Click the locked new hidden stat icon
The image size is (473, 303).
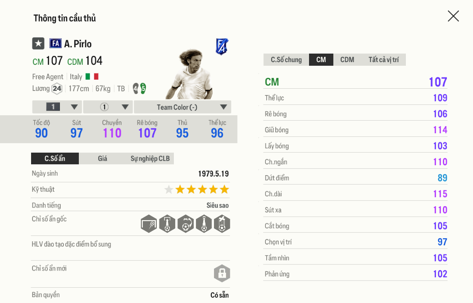tap(222, 273)
